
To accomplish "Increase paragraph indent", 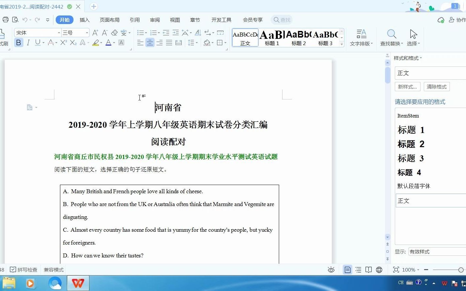I will point(176,33).
